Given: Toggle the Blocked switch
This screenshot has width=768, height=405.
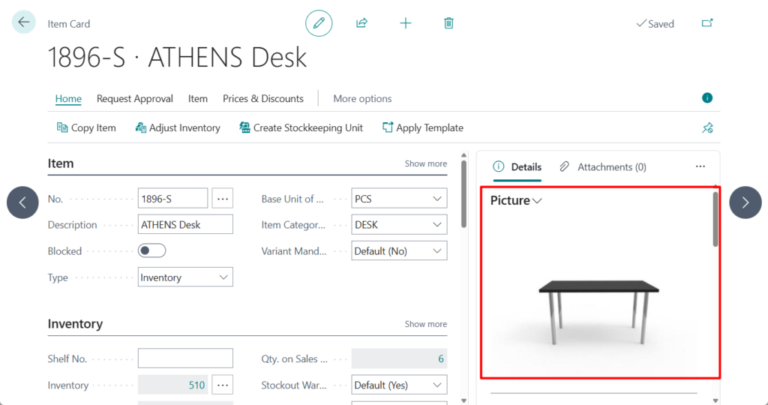Looking at the screenshot, I should [152, 251].
